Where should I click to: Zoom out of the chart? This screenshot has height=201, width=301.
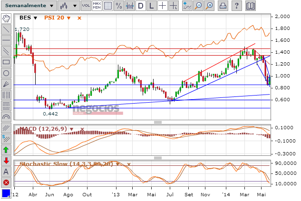click(198, 6)
